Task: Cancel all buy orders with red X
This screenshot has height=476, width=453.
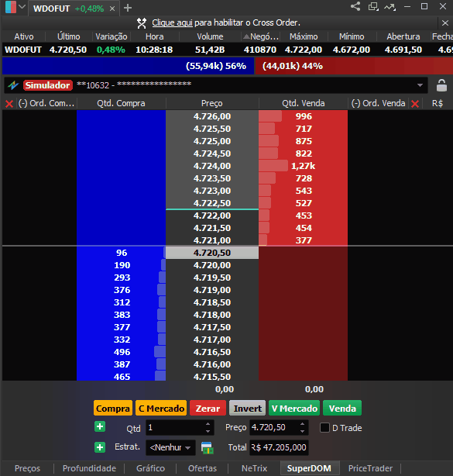Action: pos(9,104)
